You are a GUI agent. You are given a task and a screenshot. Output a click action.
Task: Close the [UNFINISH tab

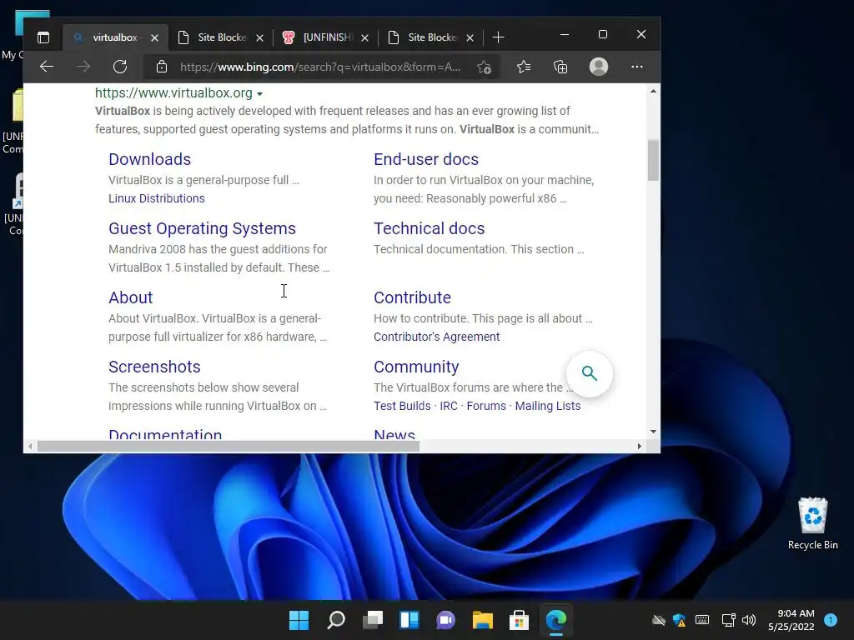[x=365, y=37]
